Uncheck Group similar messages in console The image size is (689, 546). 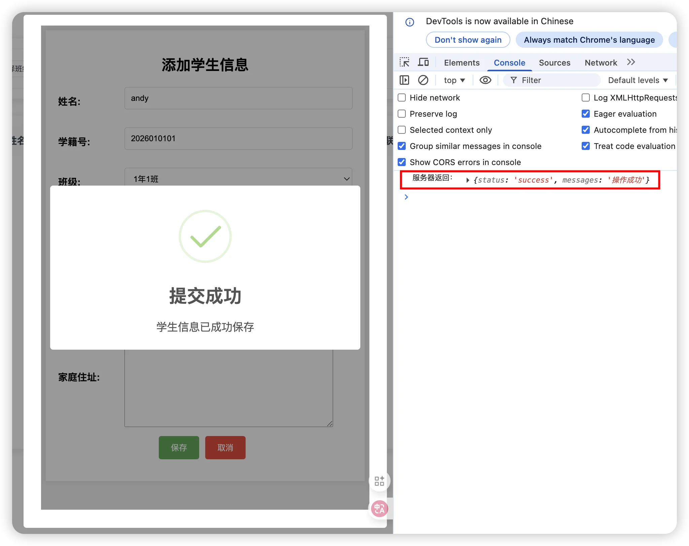402,146
